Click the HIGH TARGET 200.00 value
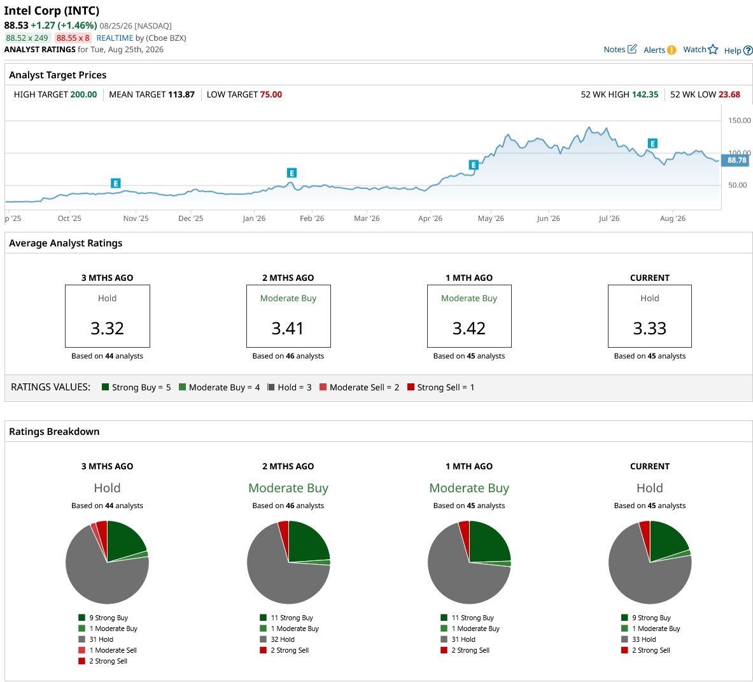The height and width of the screenshot is (682, 753). 83,95
